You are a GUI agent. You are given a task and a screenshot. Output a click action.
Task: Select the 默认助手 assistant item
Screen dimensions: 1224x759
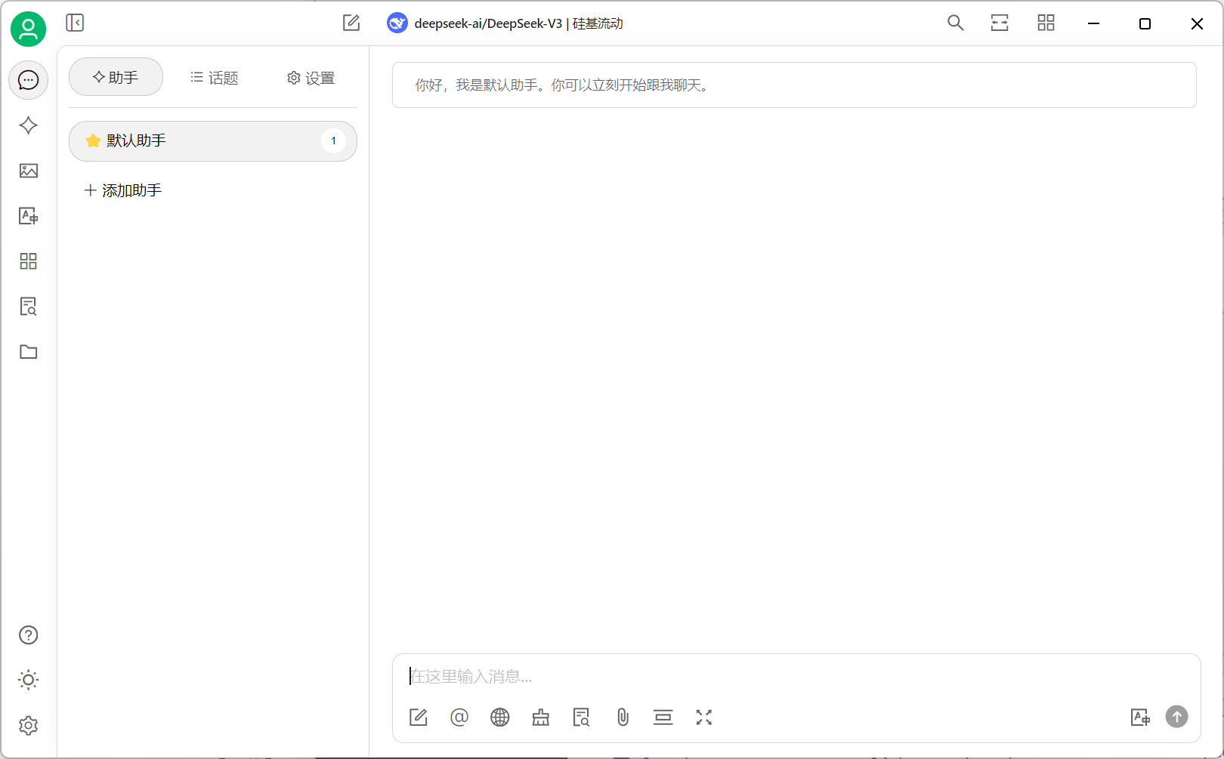[x=213, y=141]
